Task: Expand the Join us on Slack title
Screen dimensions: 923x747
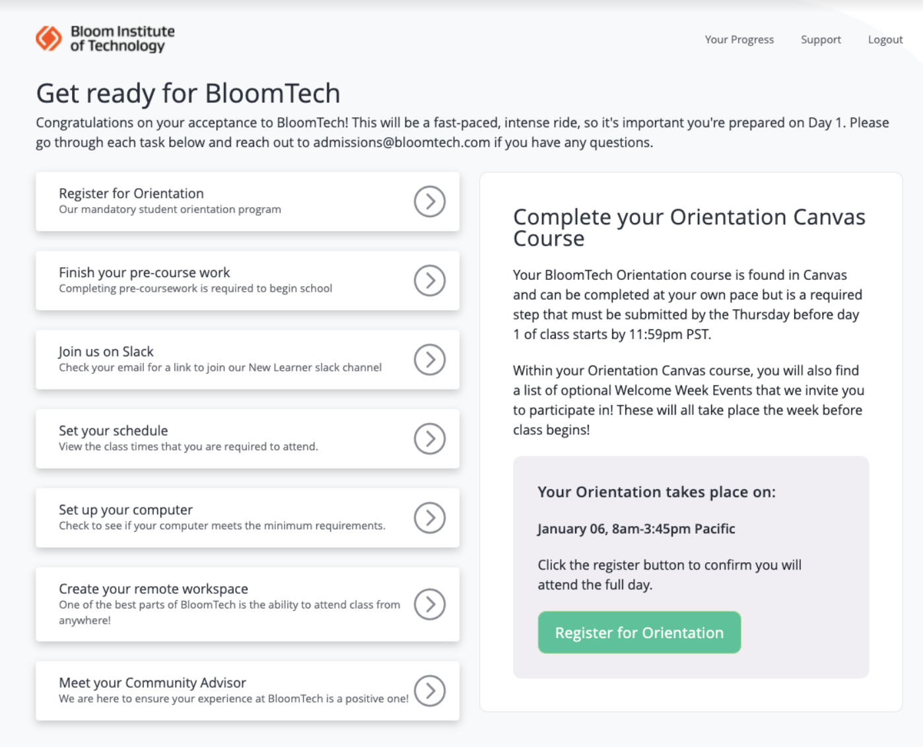Action: 106,352
